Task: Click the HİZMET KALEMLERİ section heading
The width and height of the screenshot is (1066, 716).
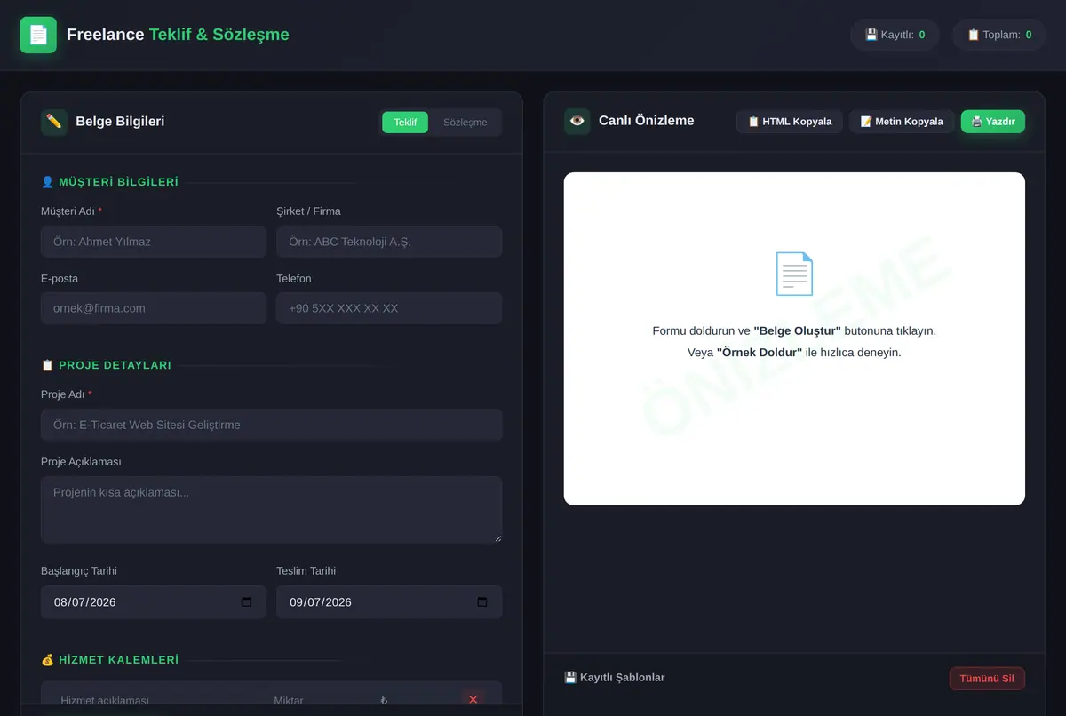Action: (x=110, y=660)
